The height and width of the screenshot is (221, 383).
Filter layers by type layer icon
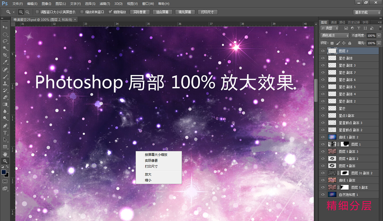click(x=359, y=28)
